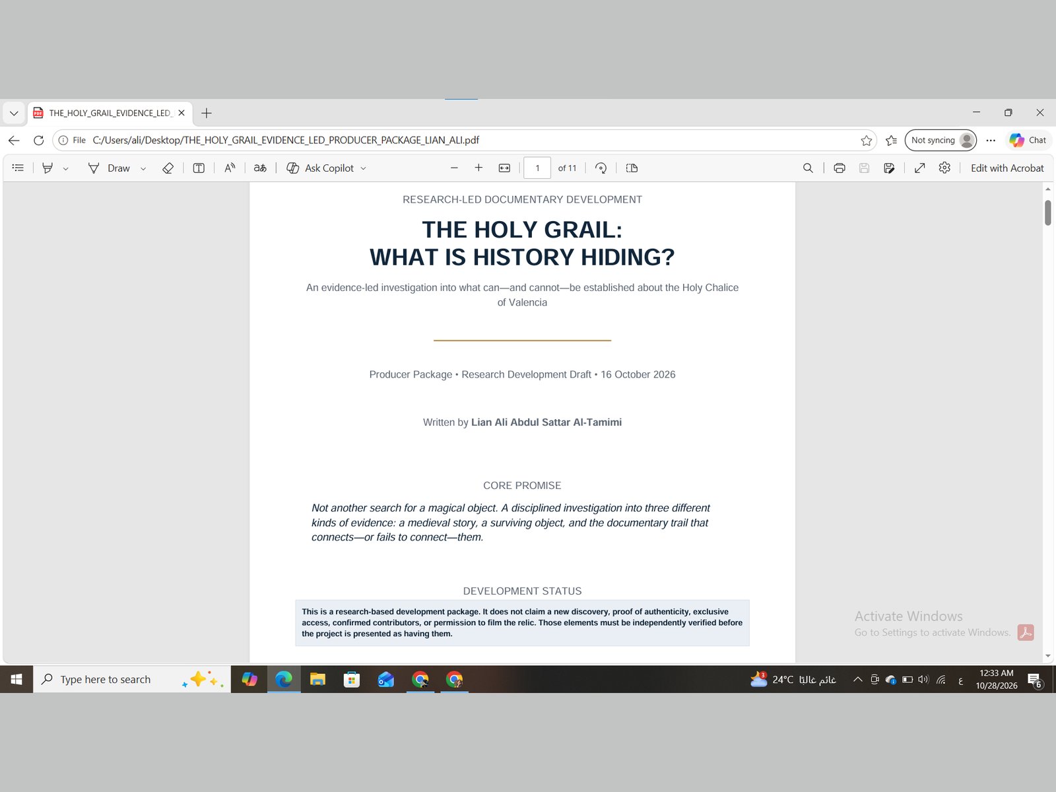The height and width of the screenshot is (792, 1056).
Task: Click Edit with Acrobat
Action: click(x=1007, y=168)
